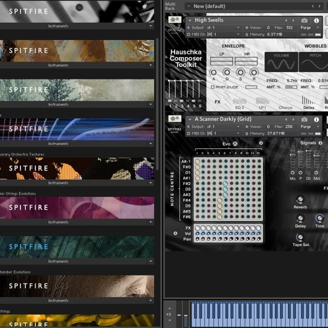Open the info icon left of the Vol row

coord(175,234)
